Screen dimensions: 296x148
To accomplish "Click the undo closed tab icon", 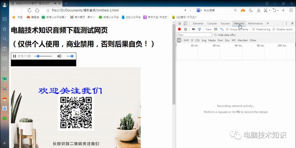I will coord(274,10).
